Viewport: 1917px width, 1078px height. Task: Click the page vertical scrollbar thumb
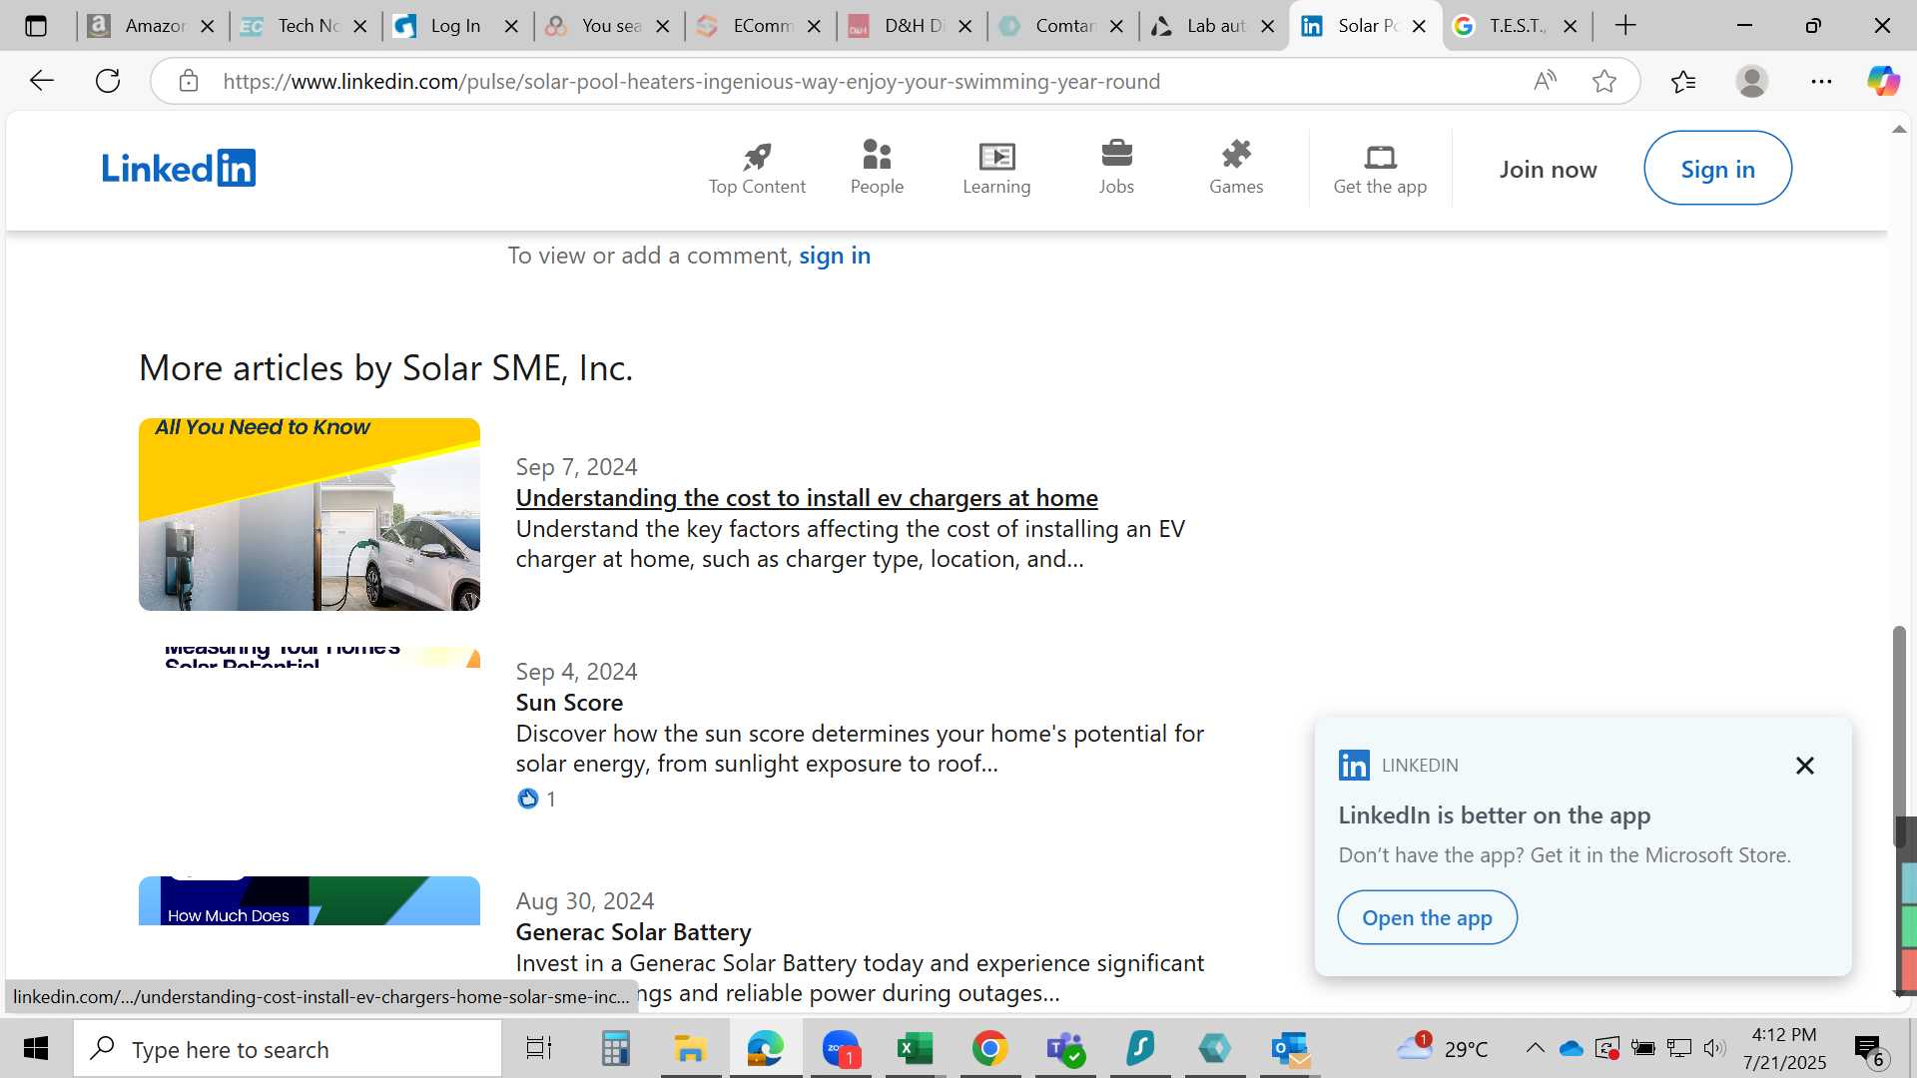click(1899, 736)
